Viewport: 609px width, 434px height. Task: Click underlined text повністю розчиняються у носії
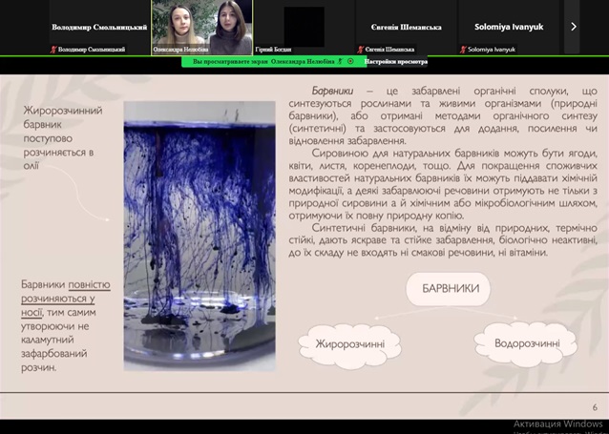click(66, 299)
